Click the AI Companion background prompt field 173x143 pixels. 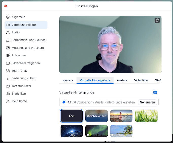pos(101,102)
